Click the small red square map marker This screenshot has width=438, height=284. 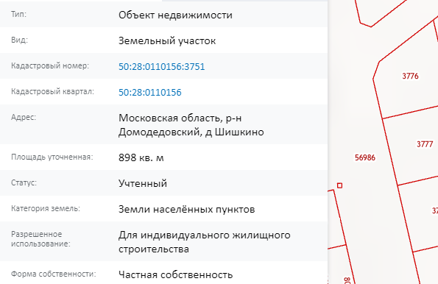(x=339, y=185)
